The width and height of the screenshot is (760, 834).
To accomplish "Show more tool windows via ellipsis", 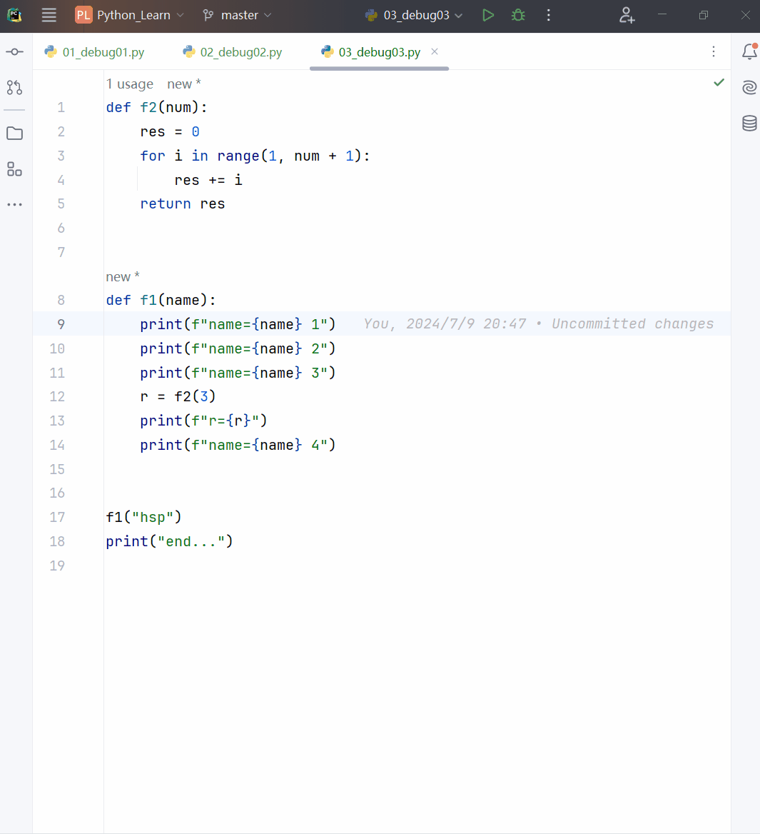I will tap(15, 204).
